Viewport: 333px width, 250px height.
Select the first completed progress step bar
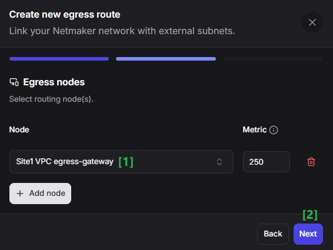[59, 59]
